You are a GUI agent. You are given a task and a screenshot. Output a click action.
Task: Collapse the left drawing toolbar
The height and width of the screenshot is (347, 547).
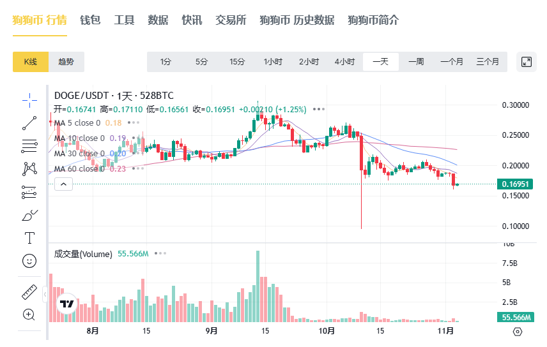tap(45, 295)
